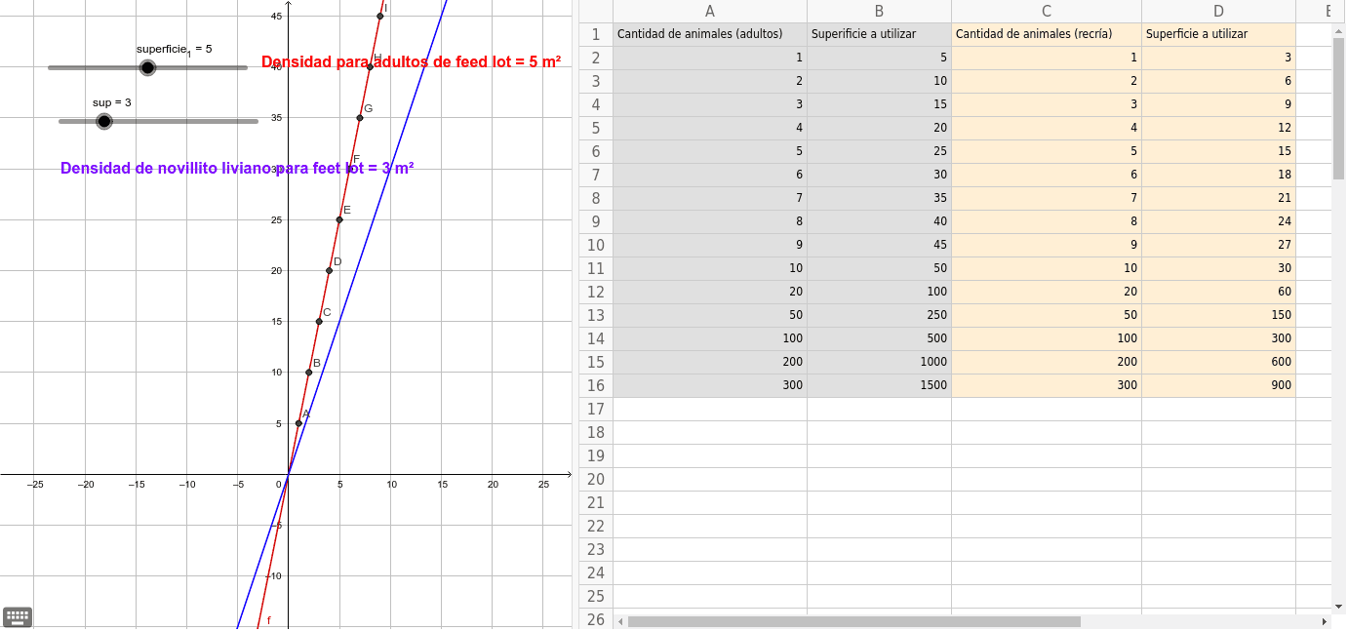
Task: Select cell A12 with value 20
Action: click(709, 292)
